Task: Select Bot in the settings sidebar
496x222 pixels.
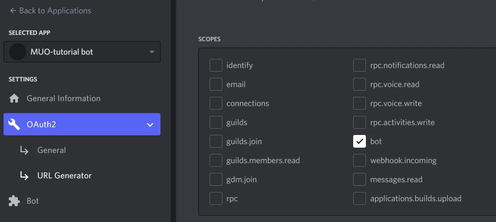Action: 33,201
